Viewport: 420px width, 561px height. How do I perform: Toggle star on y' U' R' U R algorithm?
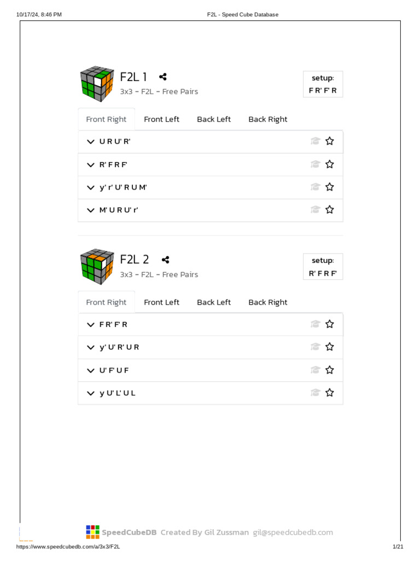click(330, 347)
